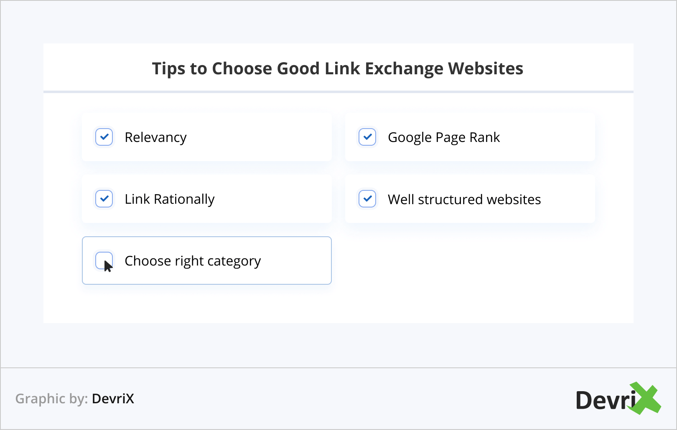
Task: Click the black mouse cursor arrow
Action: [108, 266]
